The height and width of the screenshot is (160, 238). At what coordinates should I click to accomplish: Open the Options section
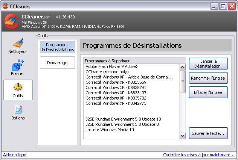point(18,112)
